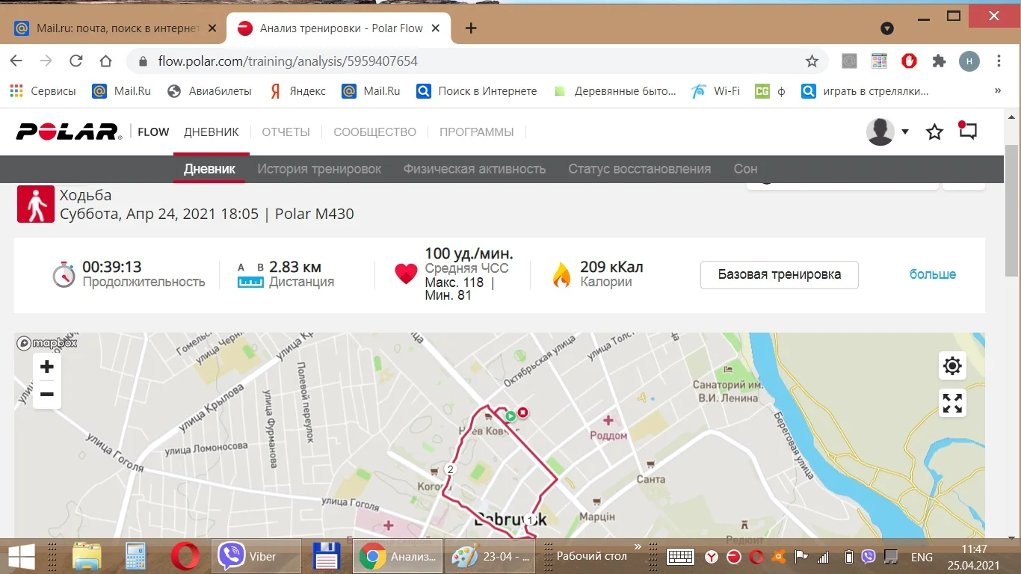Click the walking sport icon
This screenshot has height=574, width=1021.
click(36, 204)
